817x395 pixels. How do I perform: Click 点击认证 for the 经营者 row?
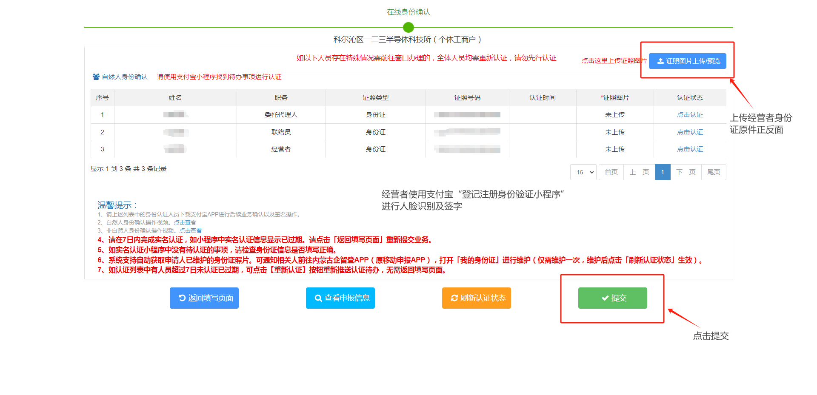[690, 149]
